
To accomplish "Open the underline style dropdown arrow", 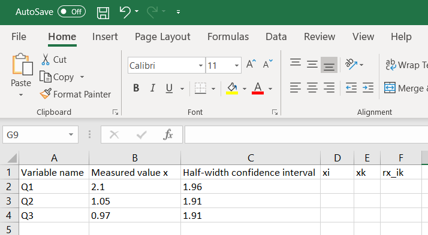I will [x=182, y=88].
